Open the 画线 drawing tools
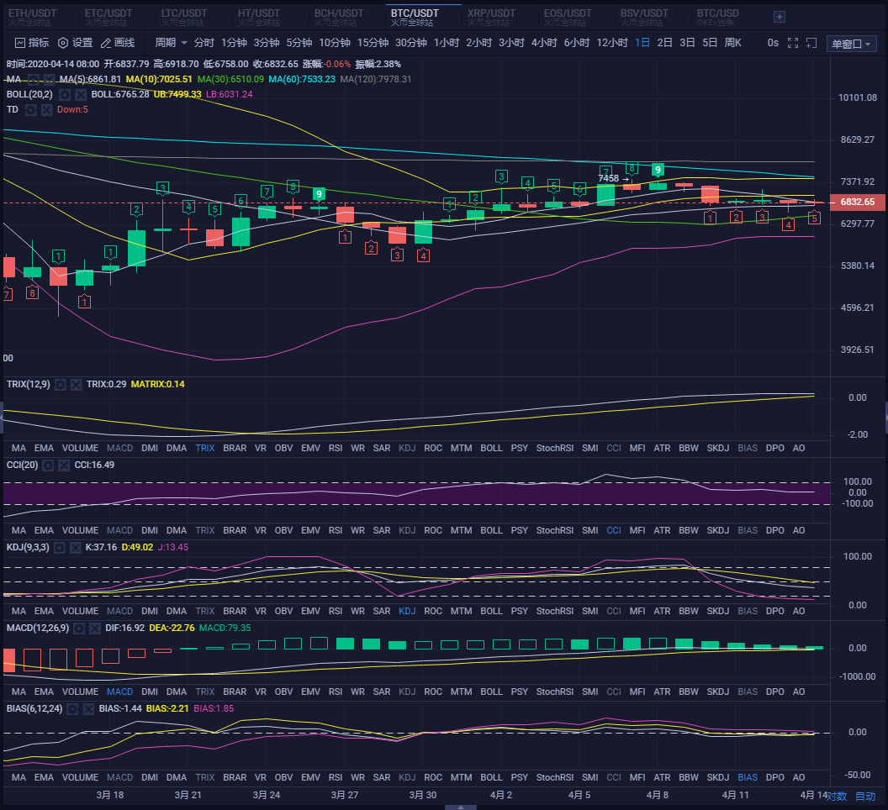The height and width of the screenshot is (810, 888). pos(117,43)
